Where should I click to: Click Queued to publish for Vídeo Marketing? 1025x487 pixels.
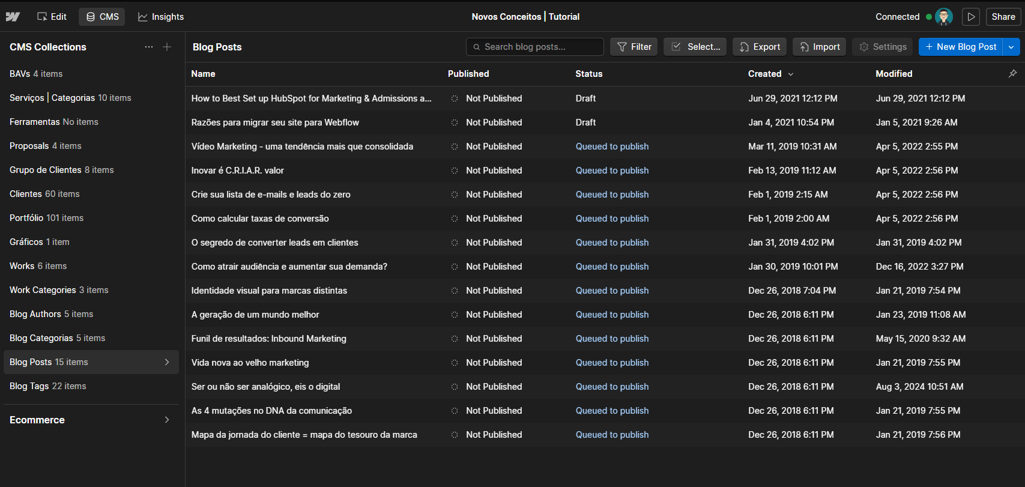pos(612,147)
